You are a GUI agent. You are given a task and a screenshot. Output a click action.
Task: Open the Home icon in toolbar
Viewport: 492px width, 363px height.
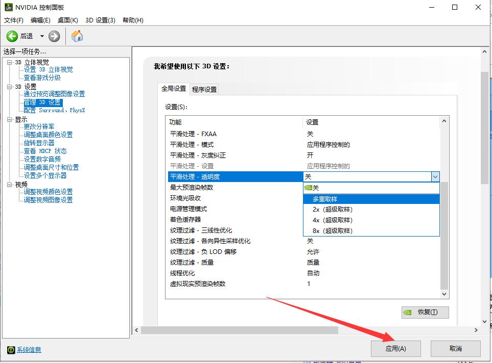[x=77, y=36]
